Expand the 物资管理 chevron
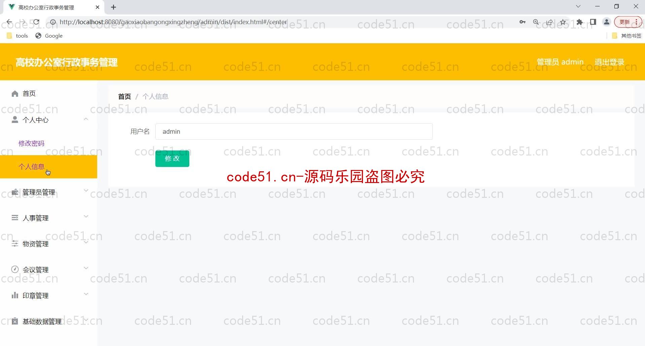645x346 pixels. tap(86, 242)
